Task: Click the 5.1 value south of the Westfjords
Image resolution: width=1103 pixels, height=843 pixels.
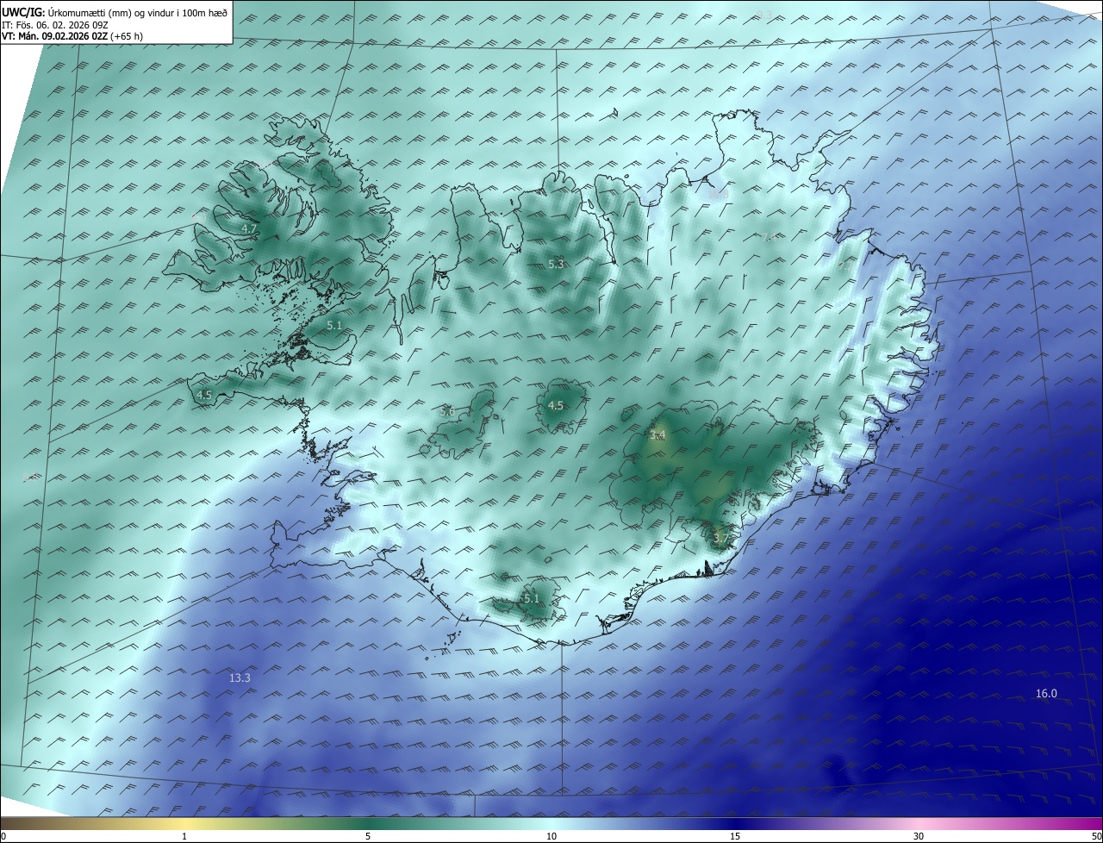Action: click(335, 325)
